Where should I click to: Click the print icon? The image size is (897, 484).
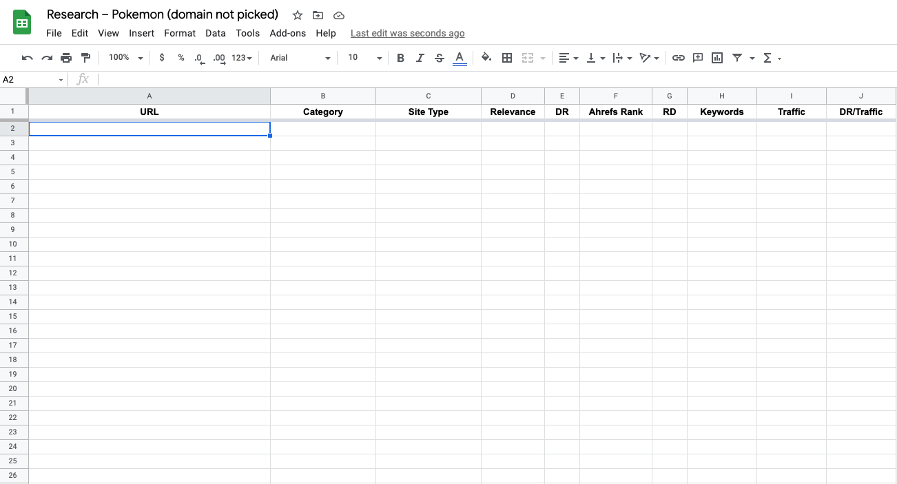click(x=66, y=58)
